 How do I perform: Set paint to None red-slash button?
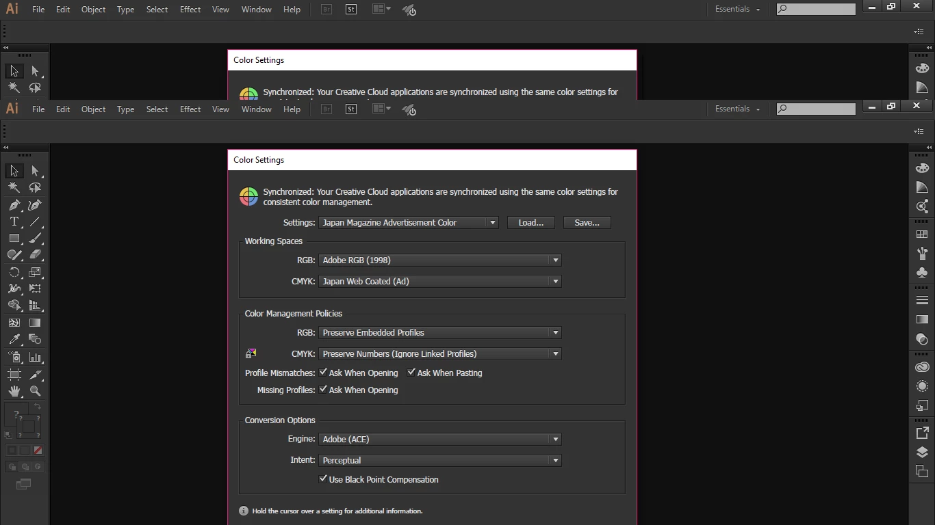(x=38, y=450)
